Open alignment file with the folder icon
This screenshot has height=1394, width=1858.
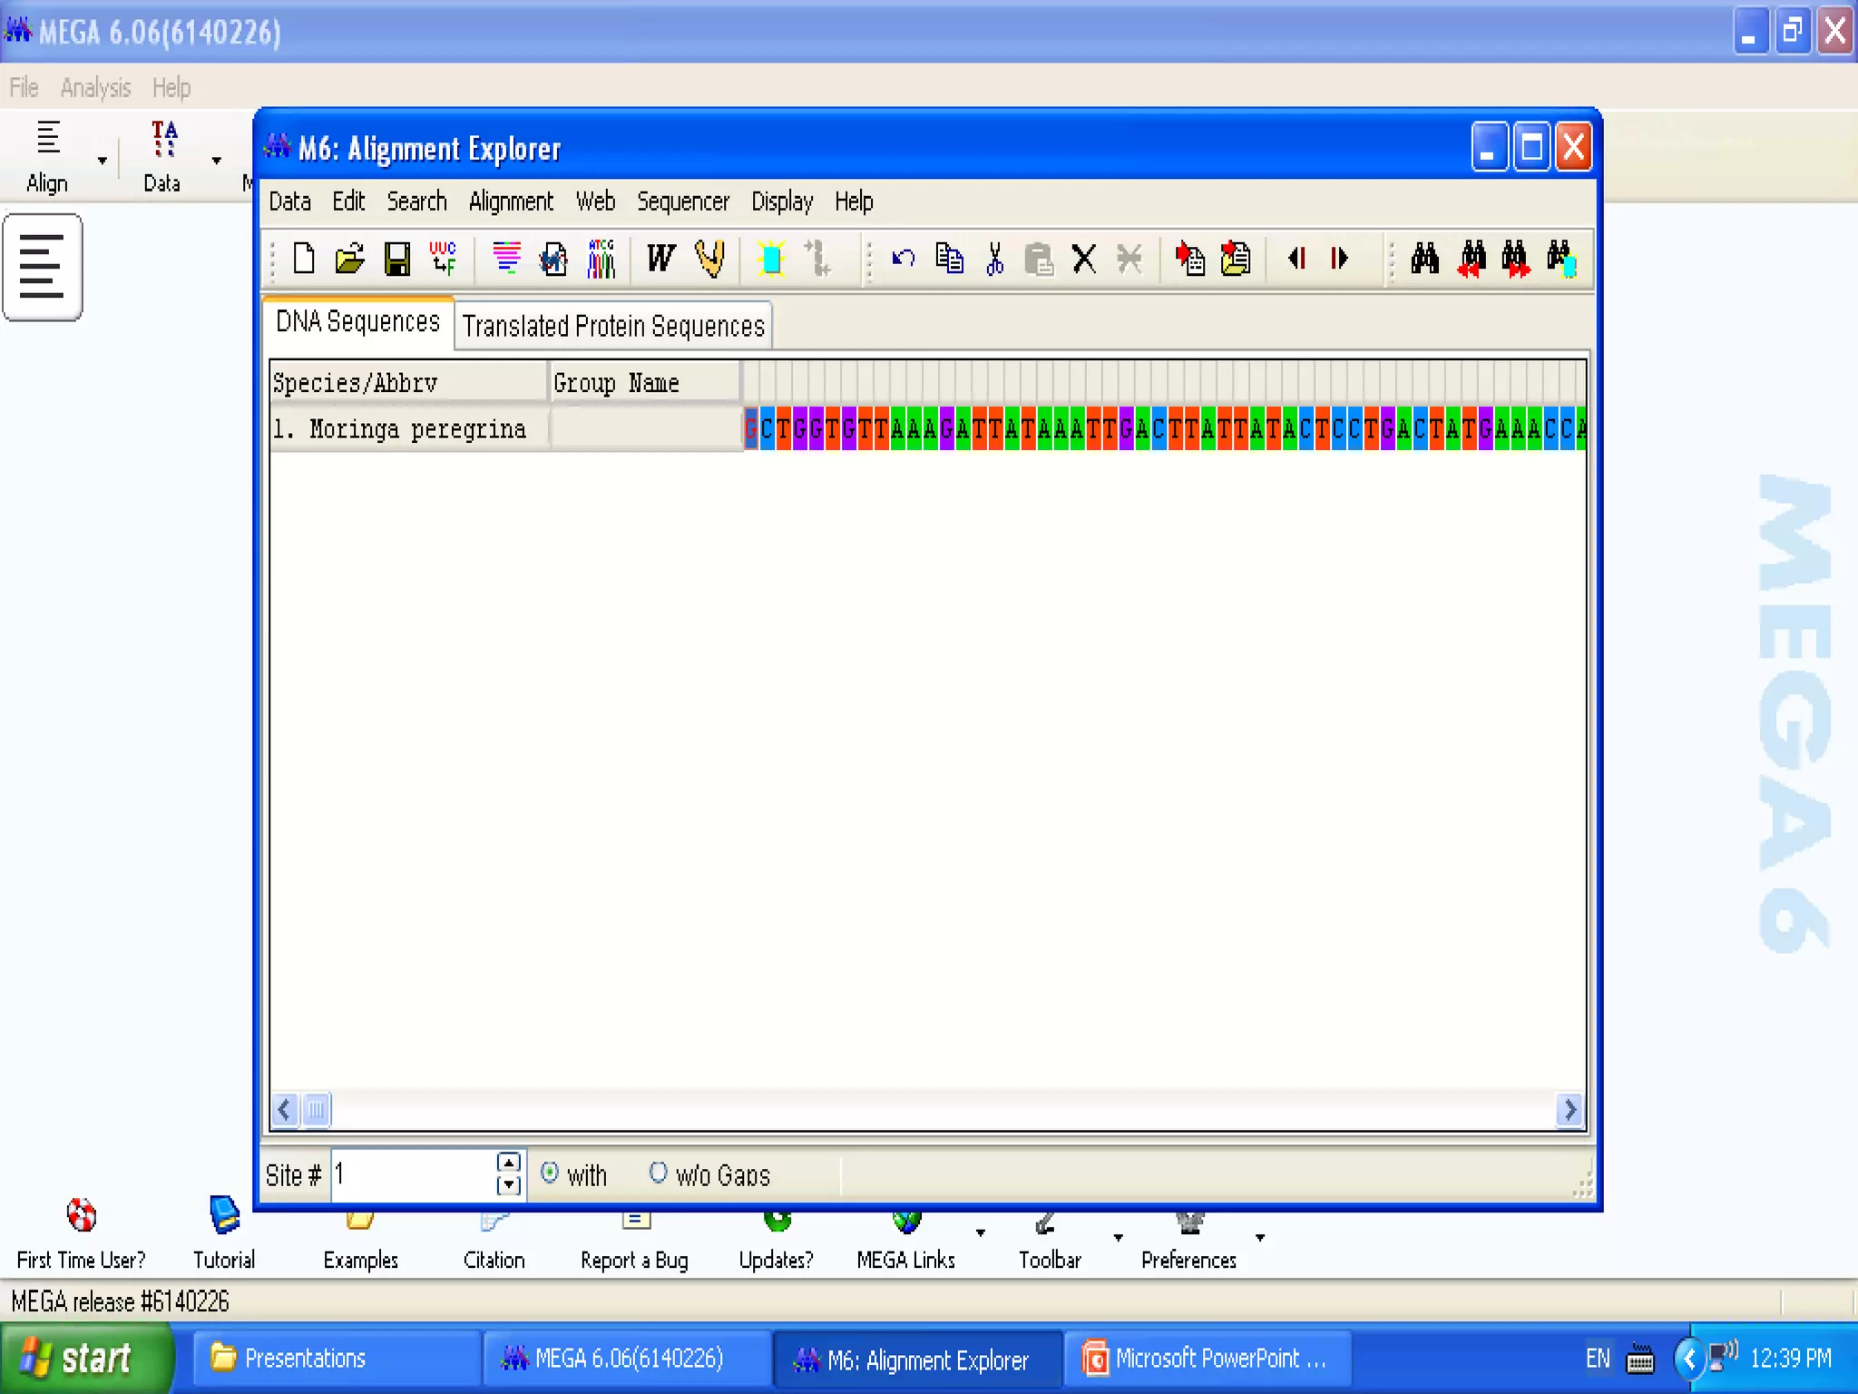(x=349, y=260)
